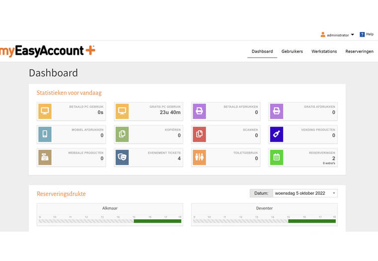Viewport: 378px width, 261px height.
Task: Click the Gratis PC gebruik monitor icon
Action: tap(122, 111)
